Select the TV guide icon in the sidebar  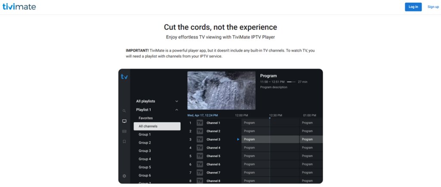click(x=124, y=121)
